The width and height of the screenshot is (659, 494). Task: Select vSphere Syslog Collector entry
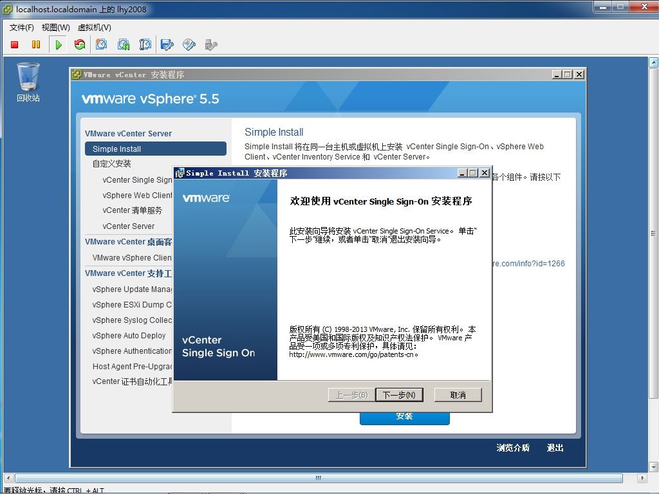pyautogui.click(x=132, y=320)
